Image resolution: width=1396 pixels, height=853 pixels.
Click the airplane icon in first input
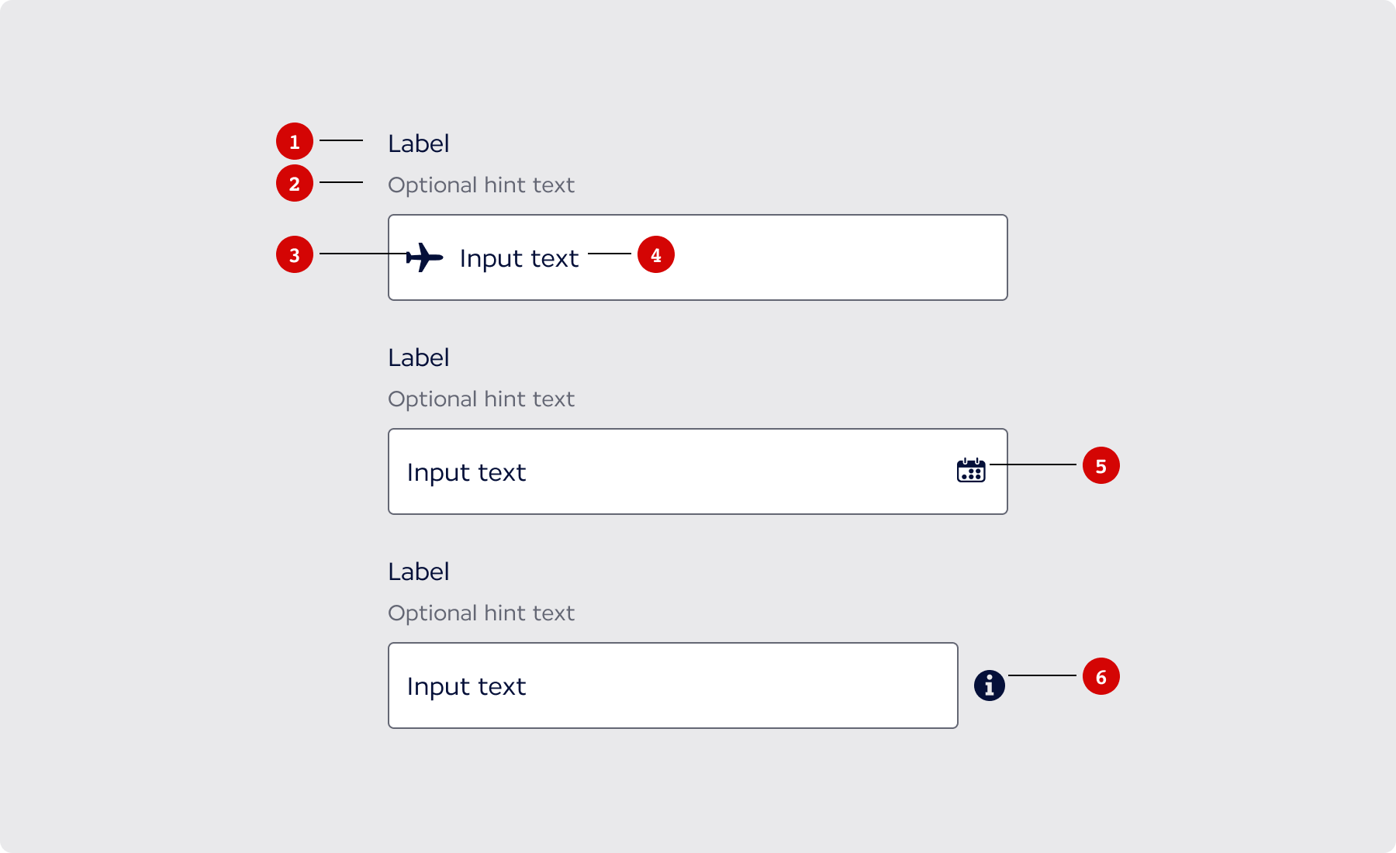(x=425, y=257)
